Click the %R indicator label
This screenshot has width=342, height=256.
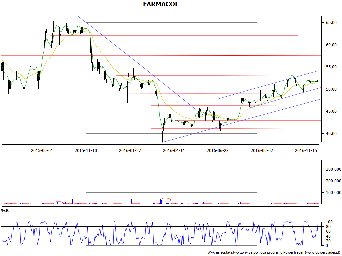5,211
